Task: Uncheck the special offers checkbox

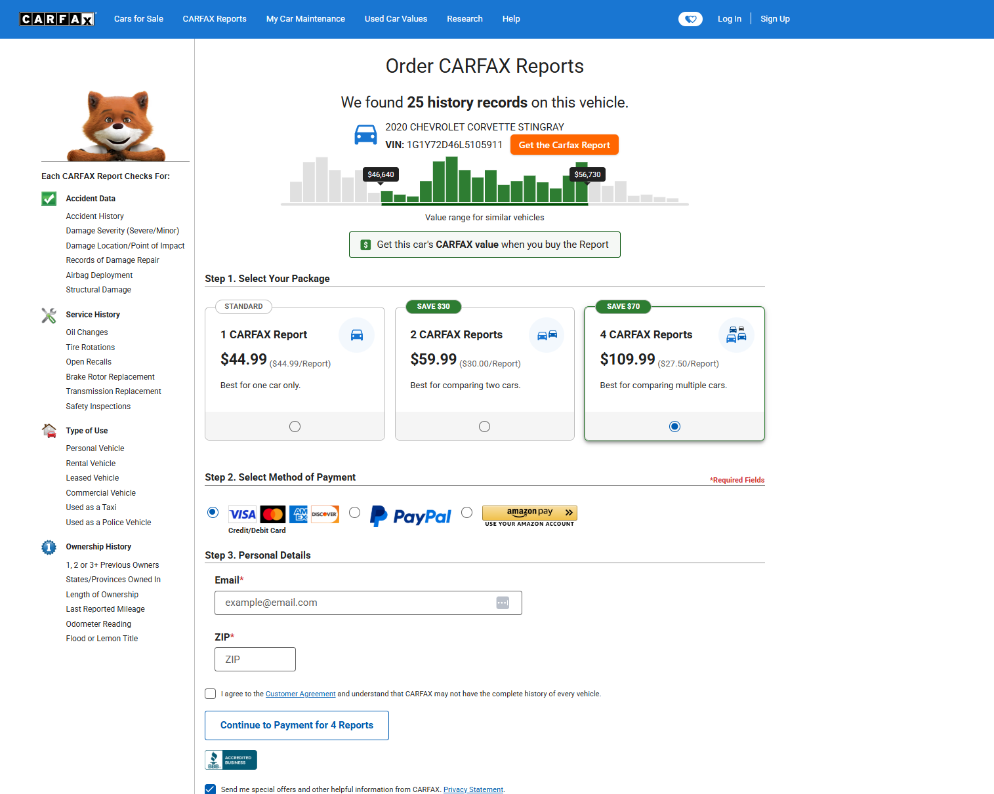Action: [x=211, y=789]
